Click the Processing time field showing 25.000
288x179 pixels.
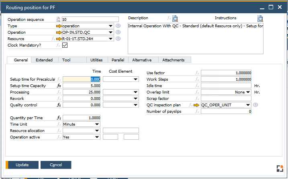82,92
